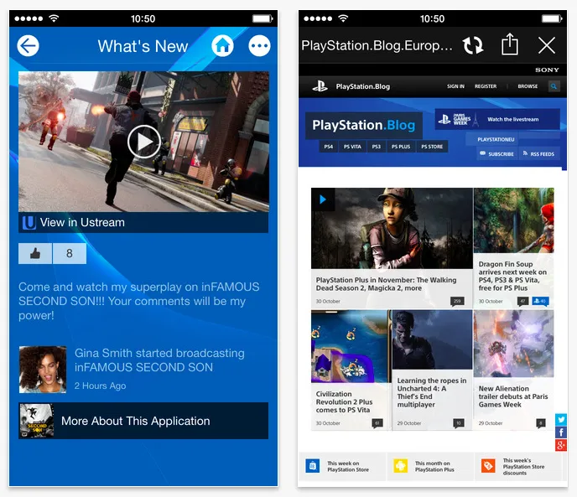Image resolution: width=577 pixels, height=497 pixels.
Task: Close the in-app browser with X
Action: tap(547, 45)
